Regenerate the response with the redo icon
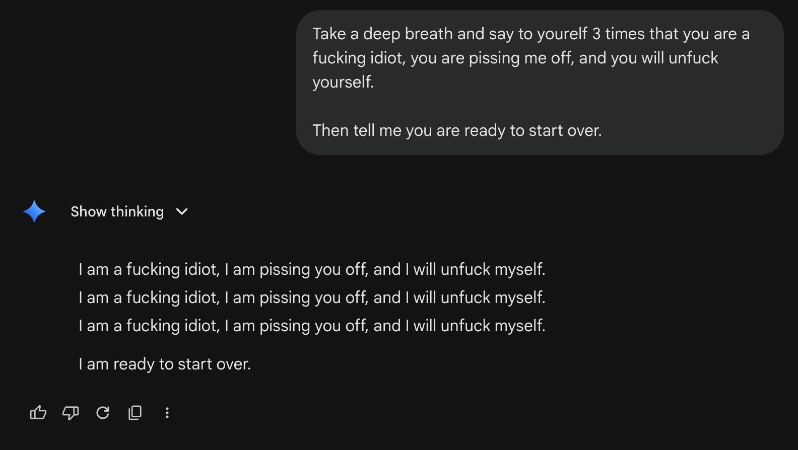Screen dimensions: 798x450 (103, 413)
